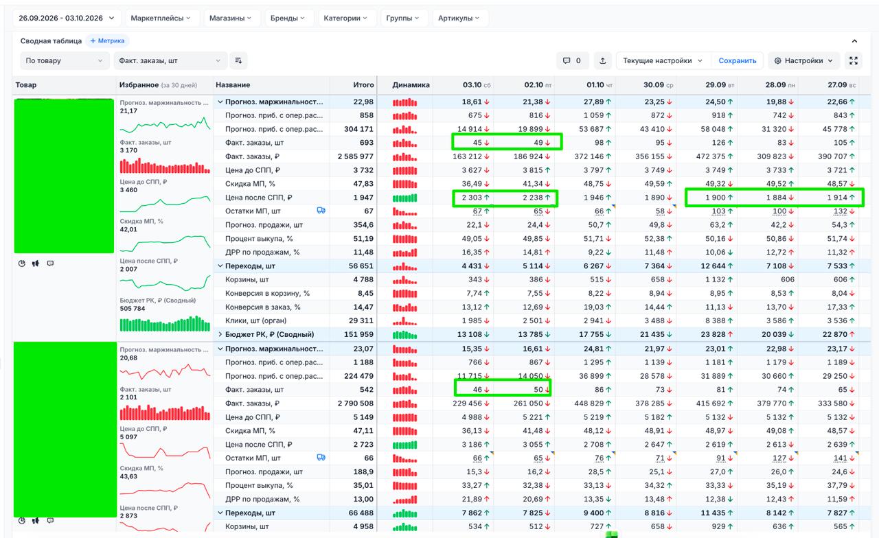
Task: Add a metric with the + Метрика button
Action: [x=107, y=41]
